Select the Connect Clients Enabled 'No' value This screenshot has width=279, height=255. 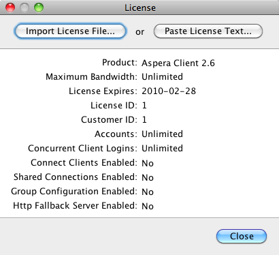pyautogui.click(x=148, y=163)
